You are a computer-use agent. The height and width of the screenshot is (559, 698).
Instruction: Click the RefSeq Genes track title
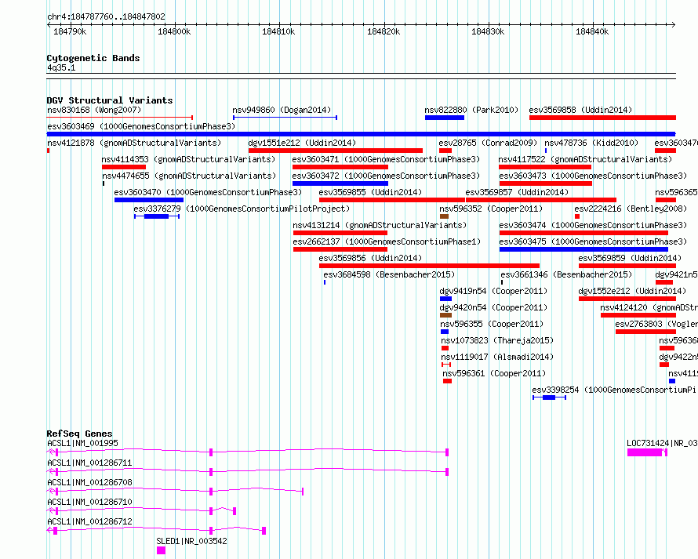pos(80,434)
